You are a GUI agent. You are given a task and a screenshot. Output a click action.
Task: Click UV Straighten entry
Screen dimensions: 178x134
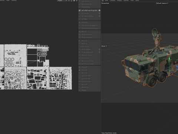pos(89,50)
